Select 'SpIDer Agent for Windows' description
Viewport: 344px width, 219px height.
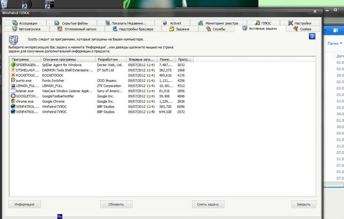pyautogui.click(x=62, y=65)
